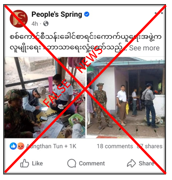Open the People's Spring page name
Viewport: 172px width, 180px height.
click(x=57, y=14)
